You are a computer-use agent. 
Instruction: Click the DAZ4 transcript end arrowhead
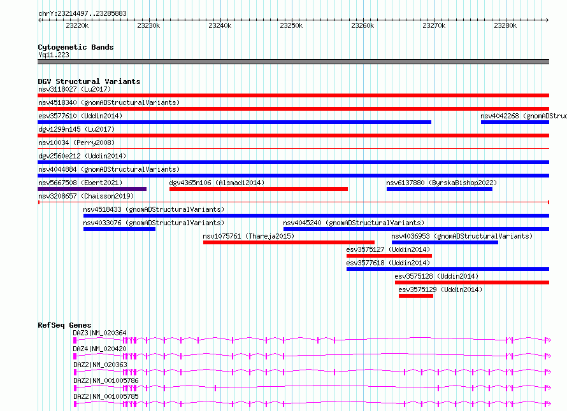tap(548, 356)
